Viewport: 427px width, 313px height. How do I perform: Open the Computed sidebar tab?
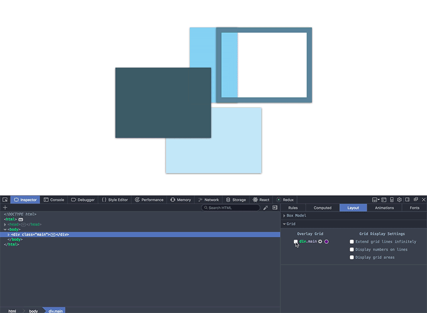pyautogui.click(x=323, y=208)
